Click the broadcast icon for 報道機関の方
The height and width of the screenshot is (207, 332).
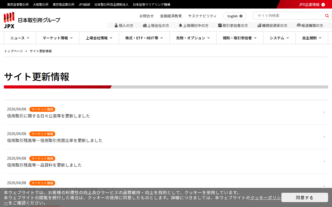(x=299, y=25)
